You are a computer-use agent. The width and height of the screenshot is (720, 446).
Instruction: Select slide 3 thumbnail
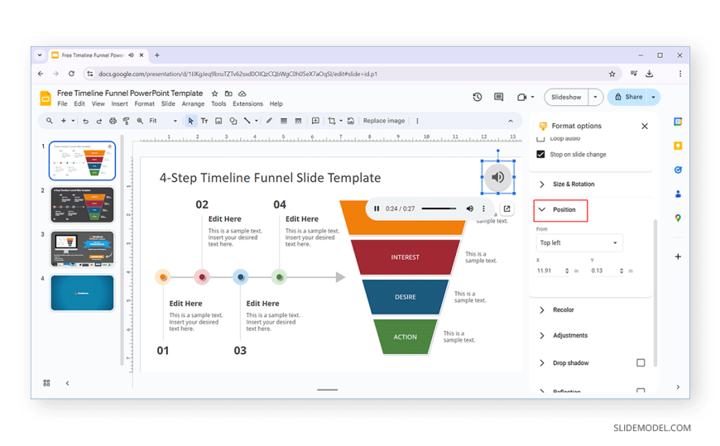pyautogui.click(x=82, y=248)
